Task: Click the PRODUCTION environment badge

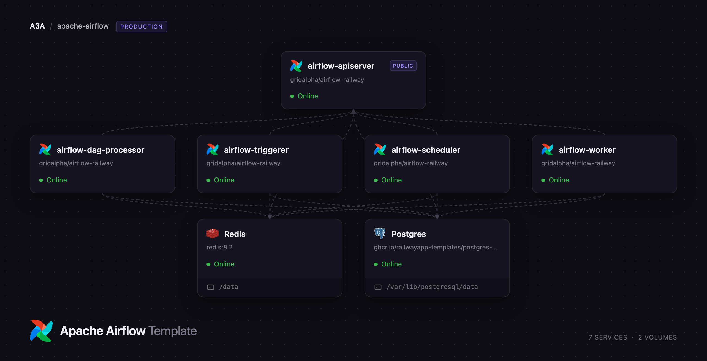Action: tap(142, 27)
